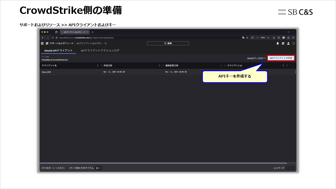Toggle light/dark theme sun icon
The width and height of the screenshot is (336, 189).
coord(294,43)
